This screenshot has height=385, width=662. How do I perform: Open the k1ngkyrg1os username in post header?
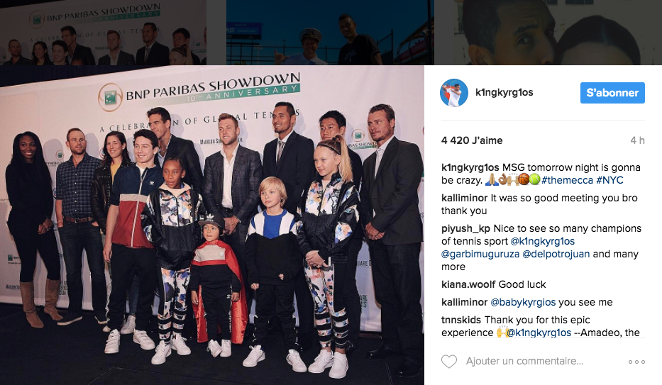coord(504,92)
